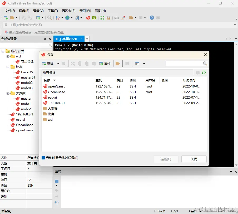Click the globe icon in main toolbar
The height and width of the screenshot is (214, 238).
point(67,18)
